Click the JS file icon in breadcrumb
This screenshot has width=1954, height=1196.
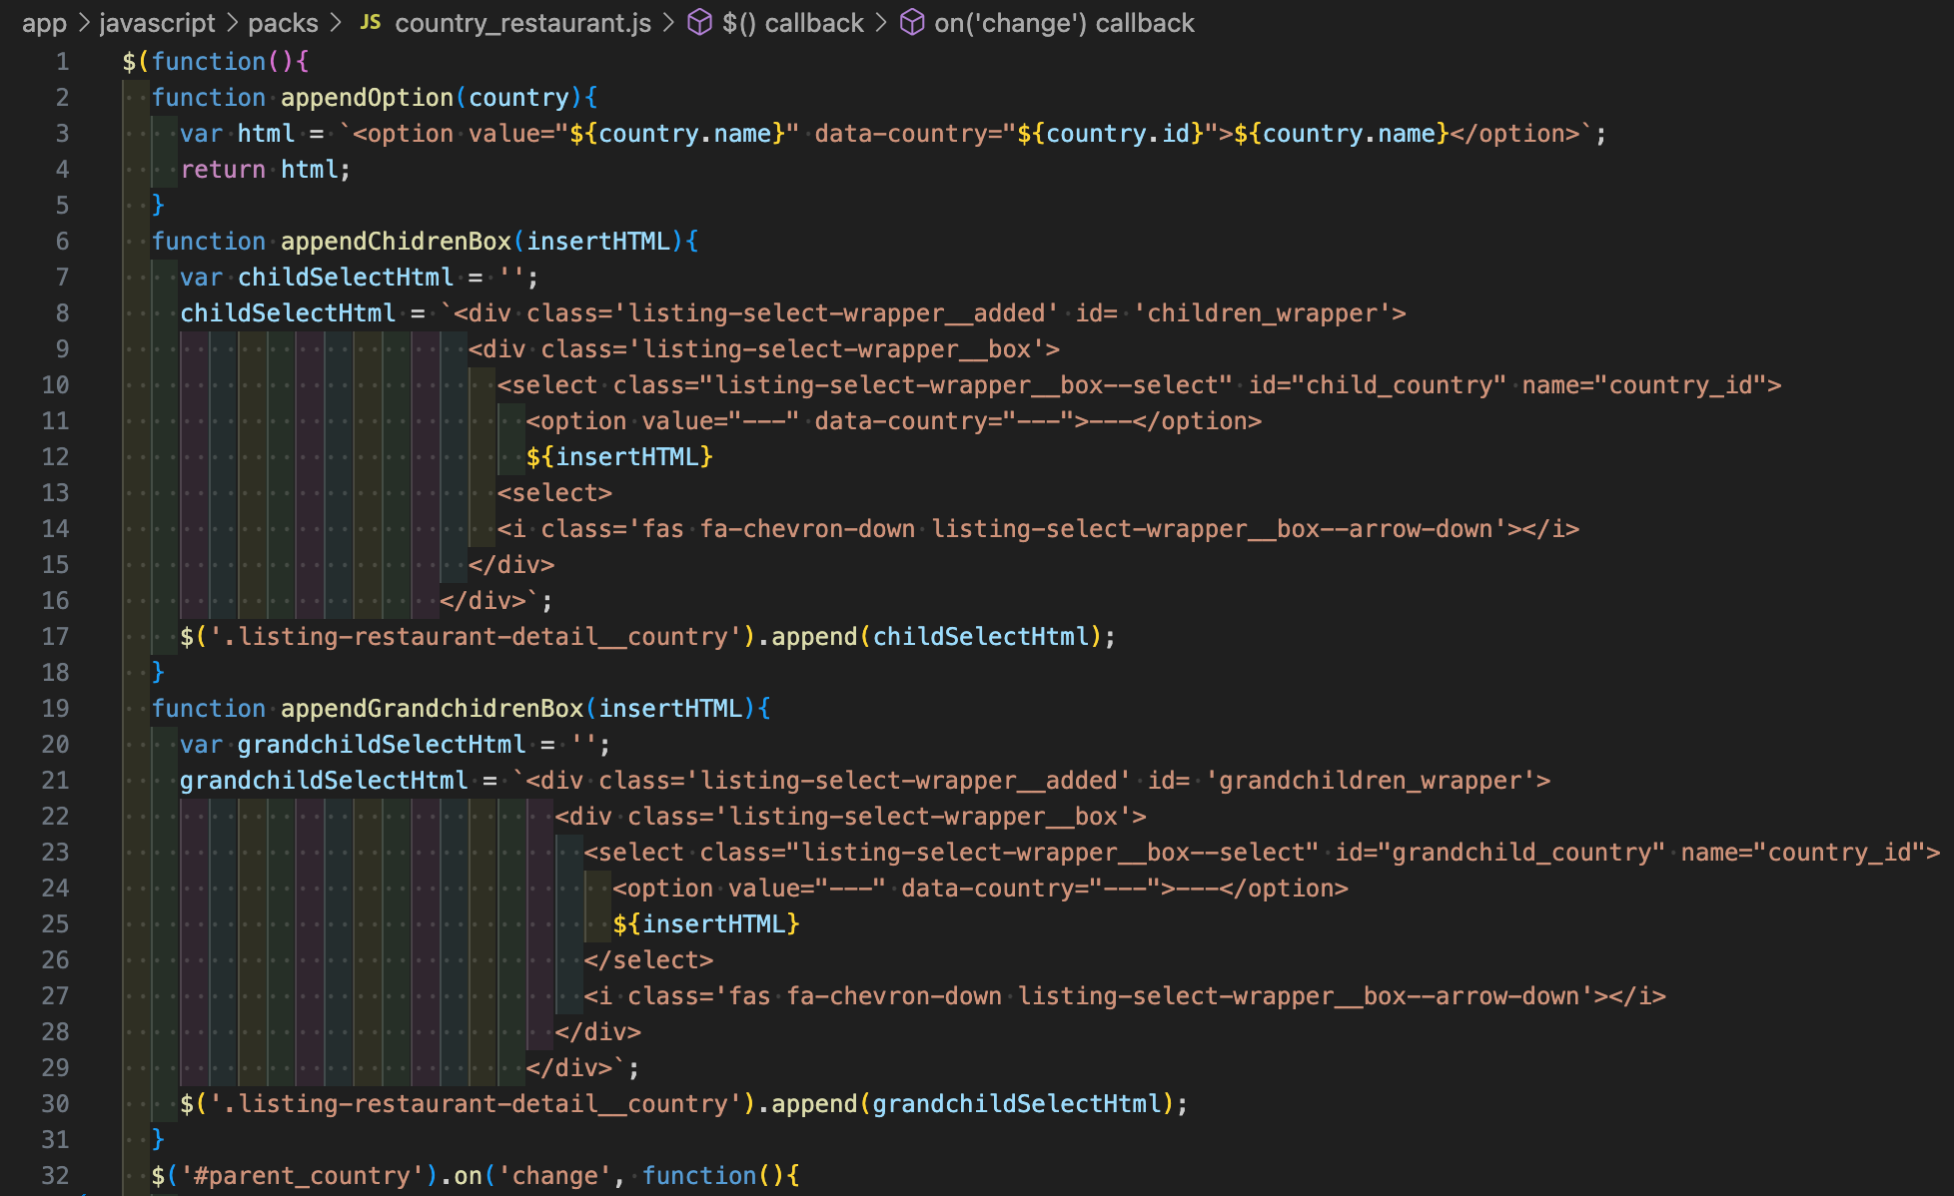click(x=371, y=22)
